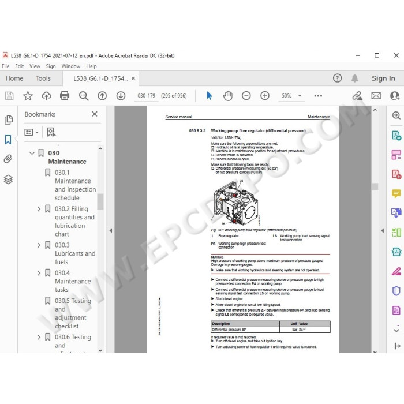Open 030.5 Testing and adjustment checklist
The image size is (404, 404).
tap(73, 313)
